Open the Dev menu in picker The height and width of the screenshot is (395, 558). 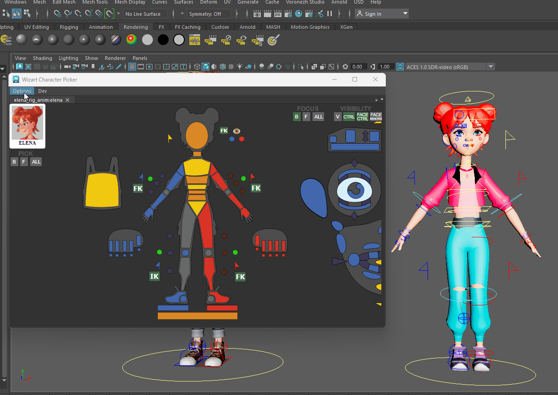click(x=42, y=91)
